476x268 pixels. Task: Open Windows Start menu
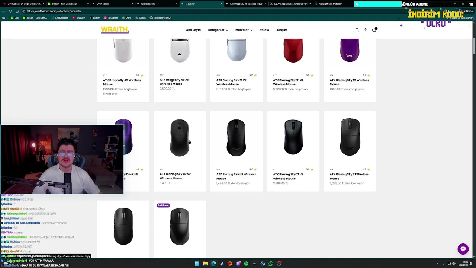pos(197,264)
